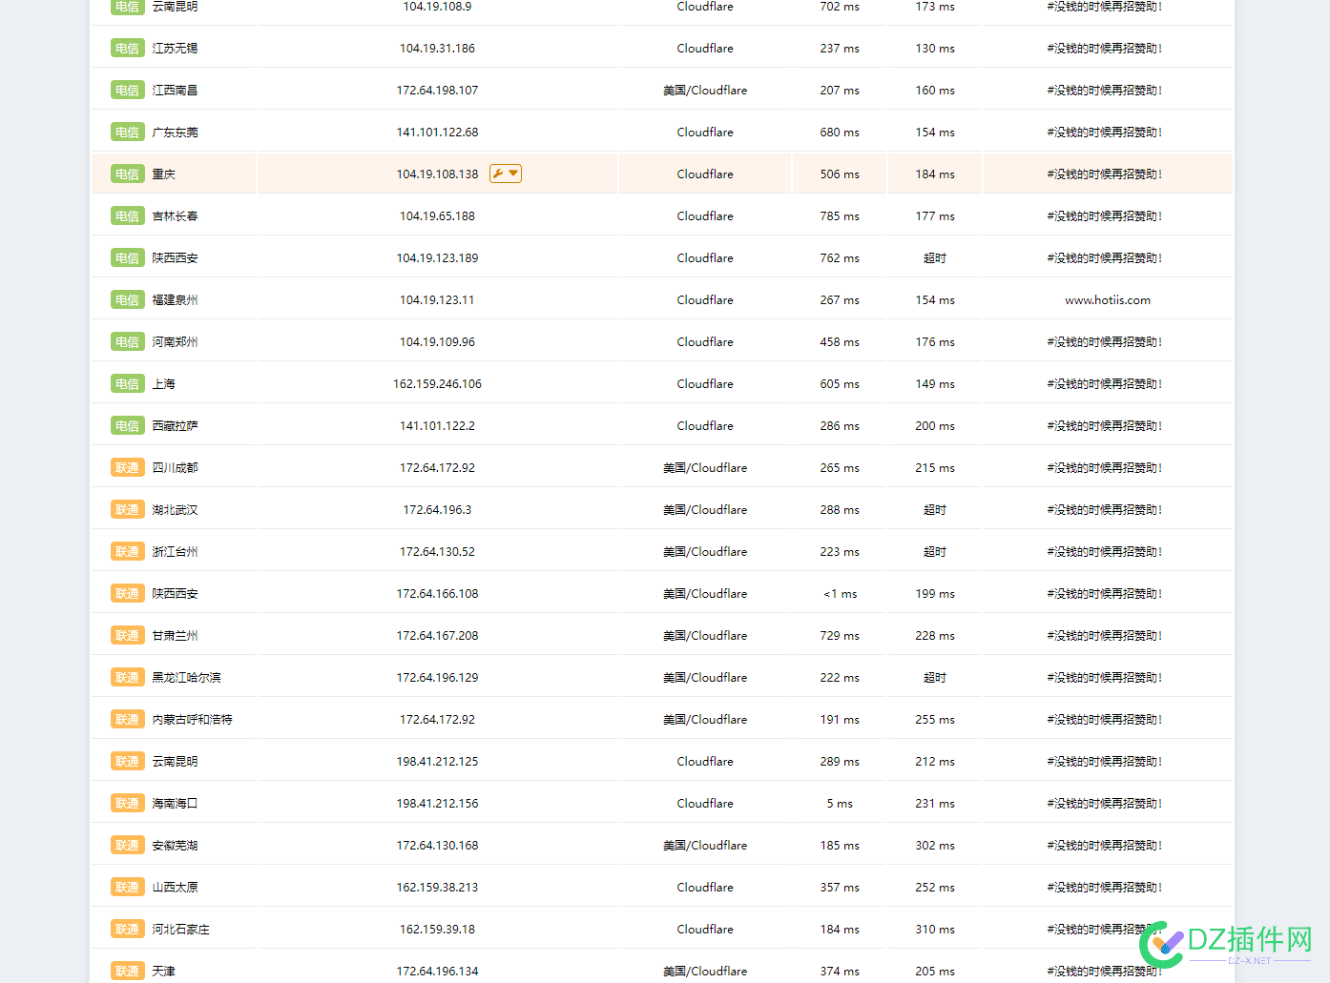Select IP address 172.64.198.107
The height and width of the screenshot is (983, 1330).
pyautogui.click(x=437, y=91)
